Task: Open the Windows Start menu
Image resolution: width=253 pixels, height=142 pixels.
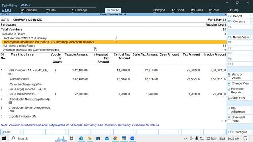Action: (x=4, y=138)
